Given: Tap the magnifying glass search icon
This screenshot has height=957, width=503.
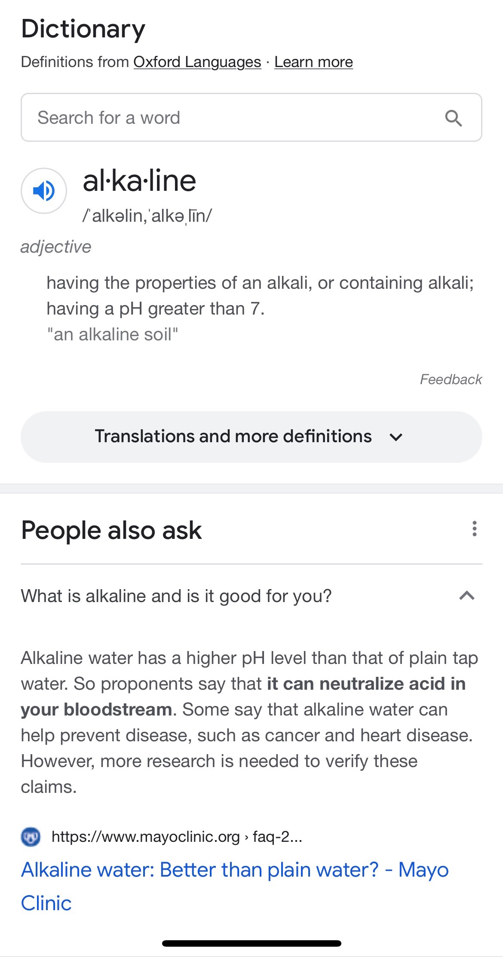Looking at the screenshot, I should pos(453,118).
